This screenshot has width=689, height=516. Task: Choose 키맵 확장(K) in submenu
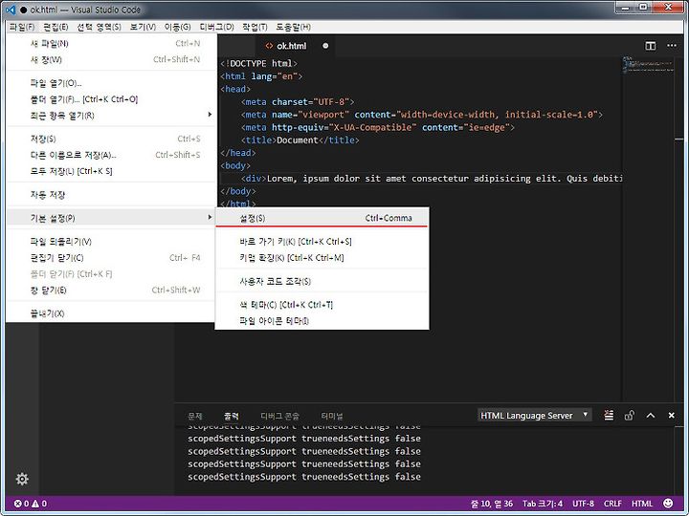pyautogui.click(x=322, y=258)
